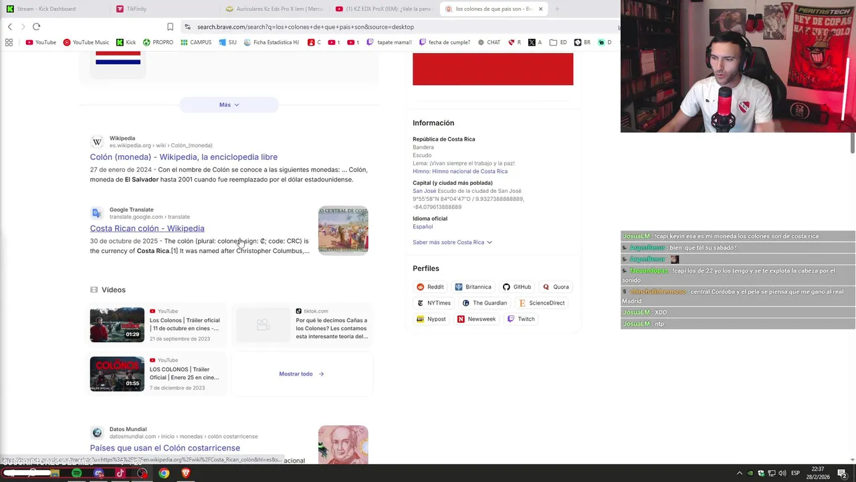Viewport: 856px width, 482px height.
Task: Open Países que usan el Colón costarricense
Action: [165, 448]
